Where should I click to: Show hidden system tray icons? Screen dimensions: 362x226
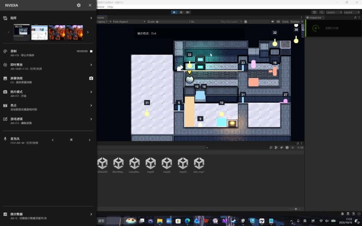[x=291, y=221]
